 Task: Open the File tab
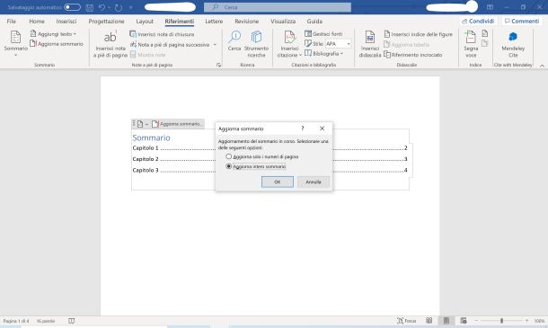(11, 22)
